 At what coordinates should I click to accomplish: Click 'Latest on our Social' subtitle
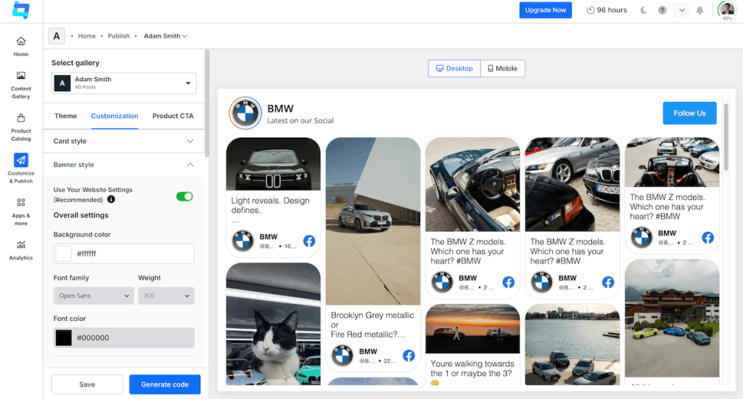tap(300, 120)
